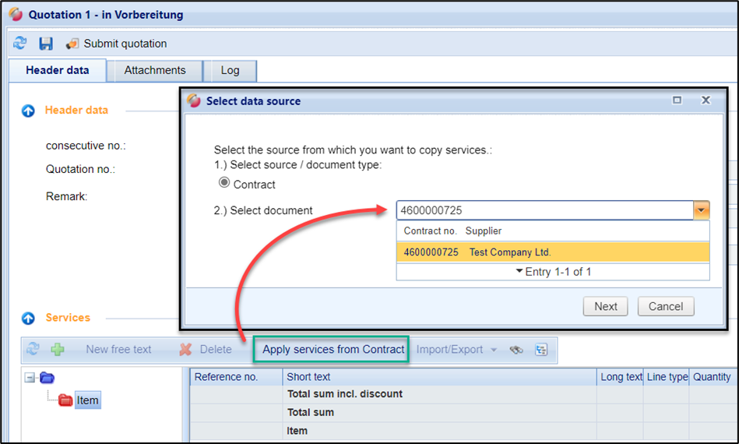Click the document number input field
739x444 pixels.
544,210
